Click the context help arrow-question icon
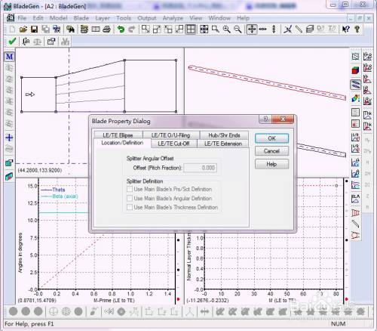 pos(346,29)
